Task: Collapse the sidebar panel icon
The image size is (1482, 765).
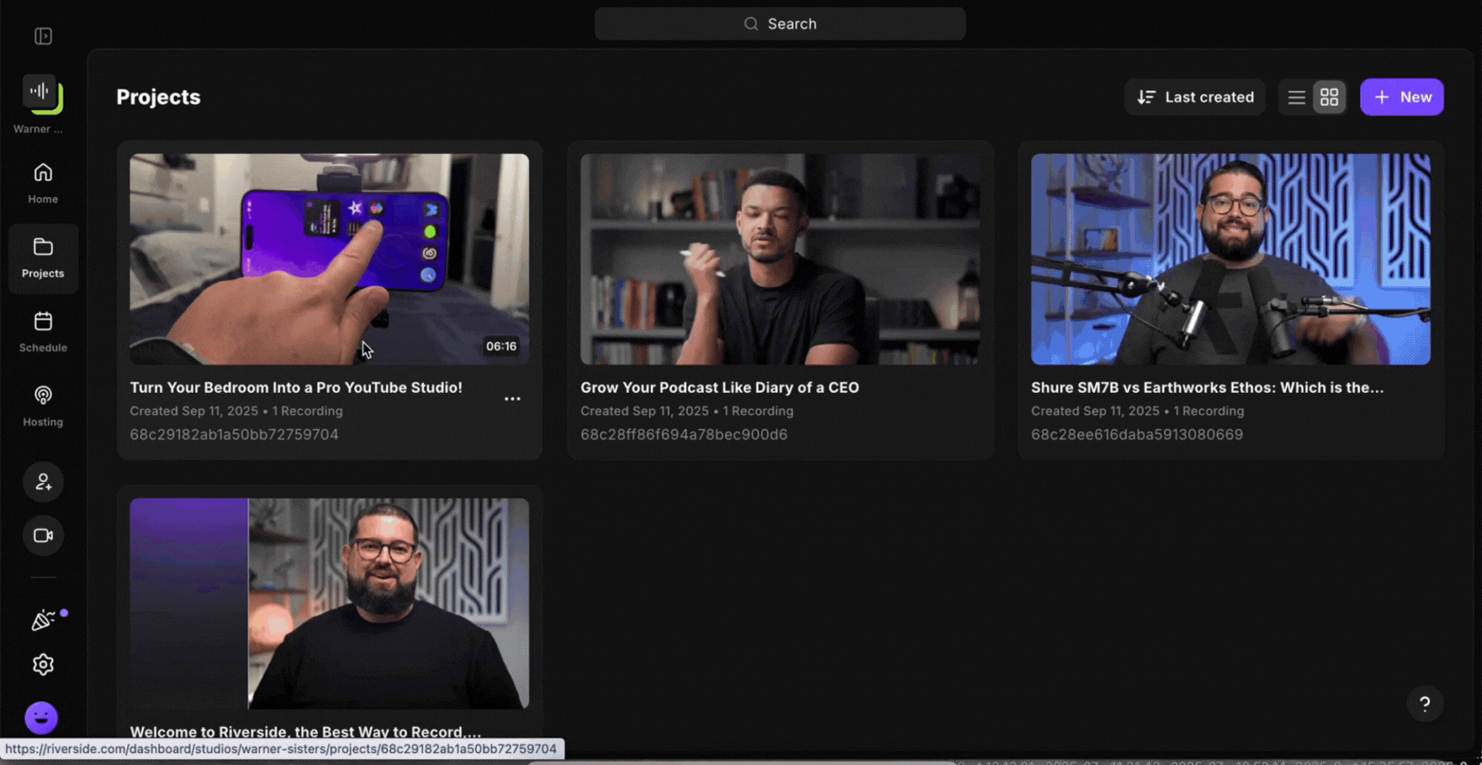Action: pos(43,36)
